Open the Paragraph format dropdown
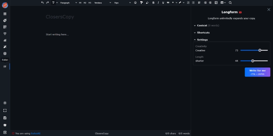 69,3
